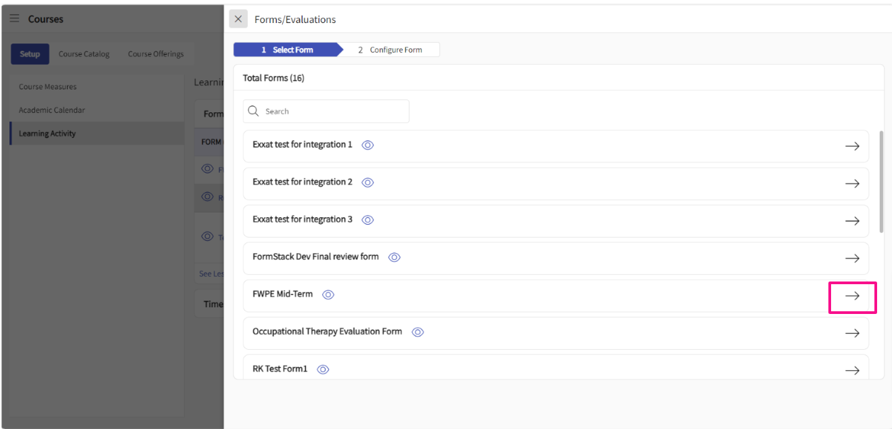
Task: Switch to Course Catalog tab
Action: point(84,54)
